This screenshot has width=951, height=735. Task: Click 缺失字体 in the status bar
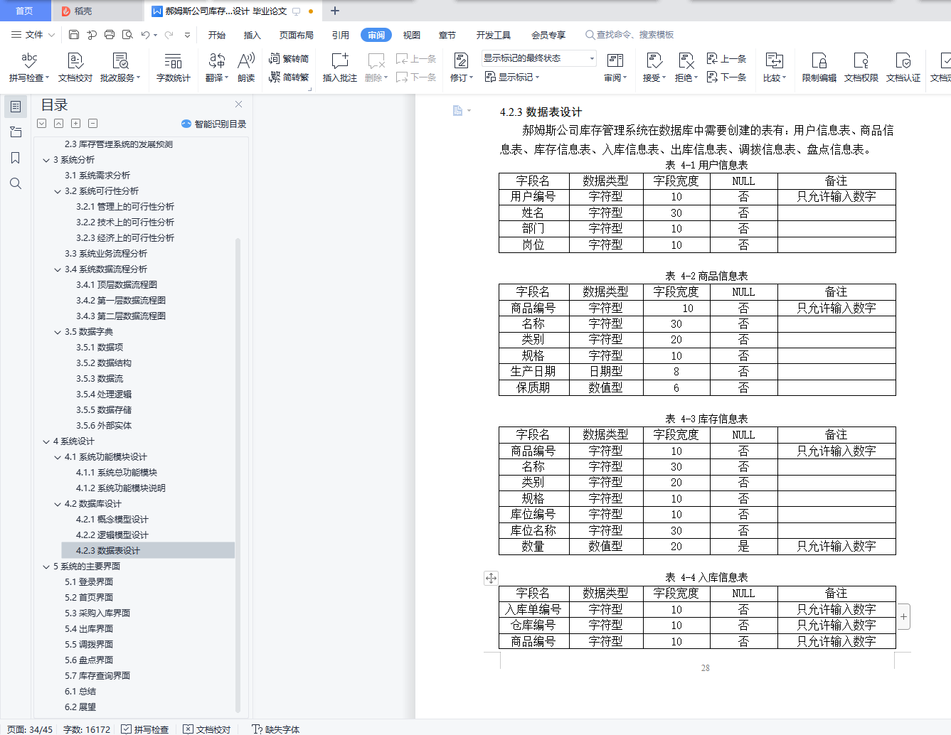[x=276, y=729]
